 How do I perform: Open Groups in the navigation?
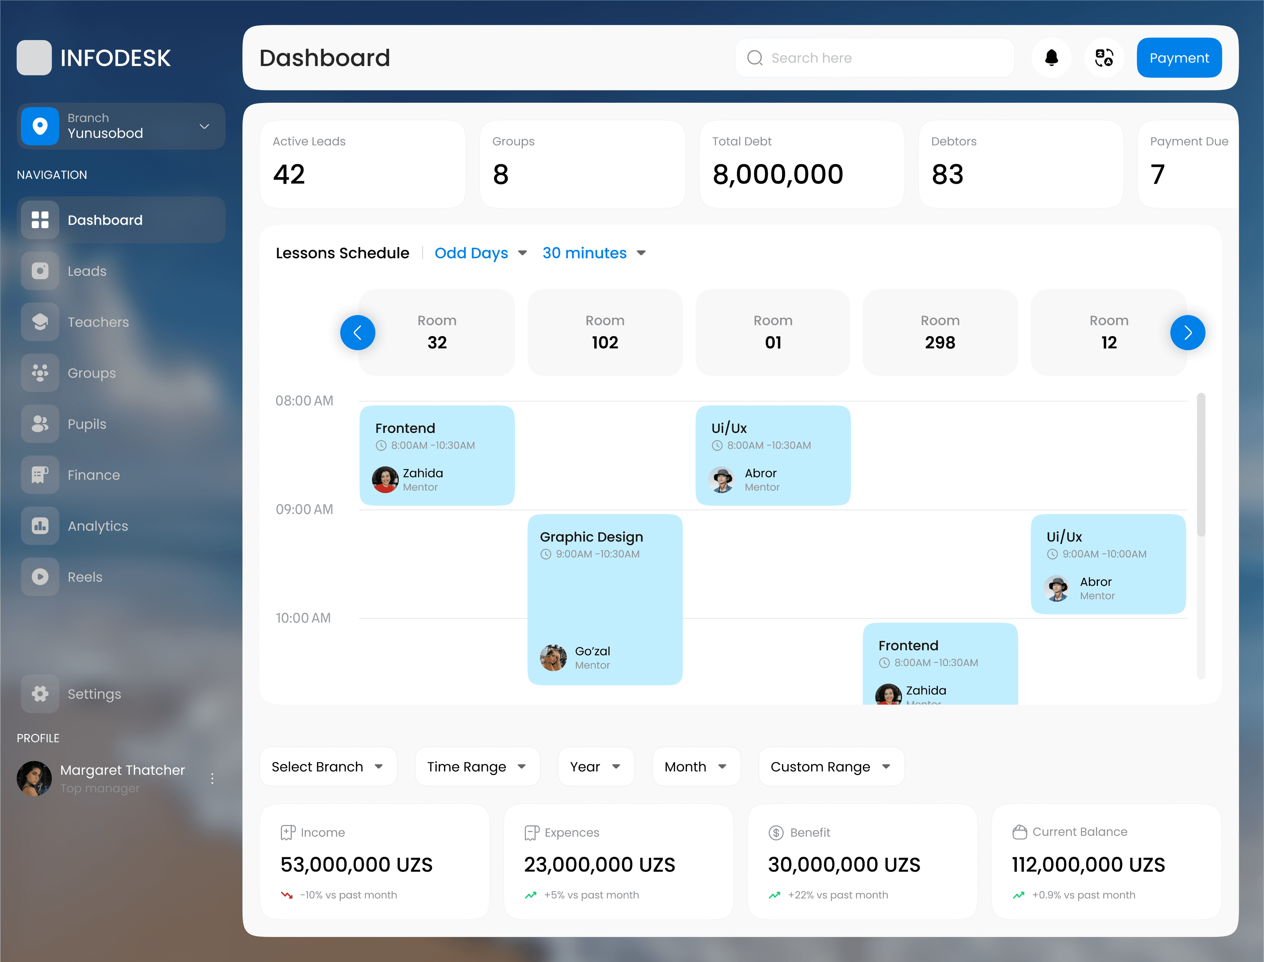coord(121,373)
